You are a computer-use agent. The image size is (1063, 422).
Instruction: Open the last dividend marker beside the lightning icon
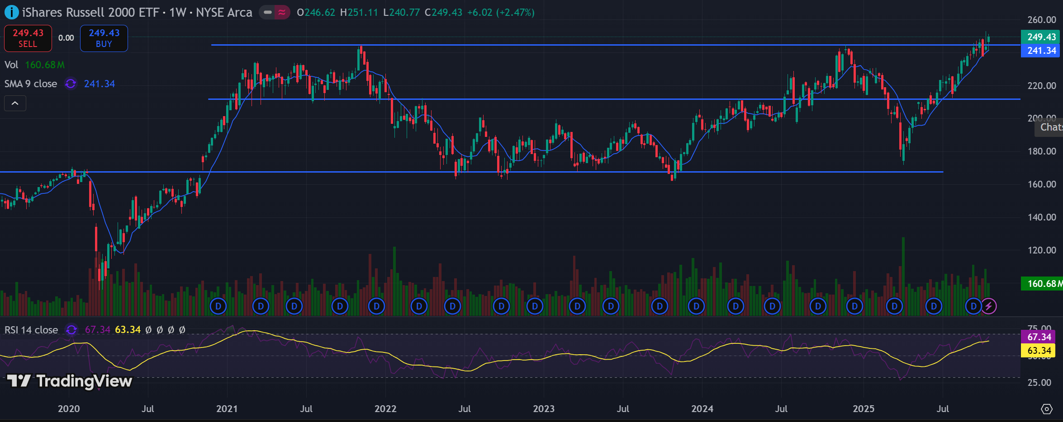[973, 306]
